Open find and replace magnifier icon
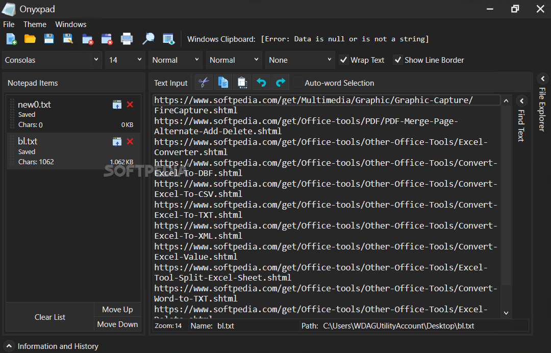 pyautogui.click(x=148, y=39)
